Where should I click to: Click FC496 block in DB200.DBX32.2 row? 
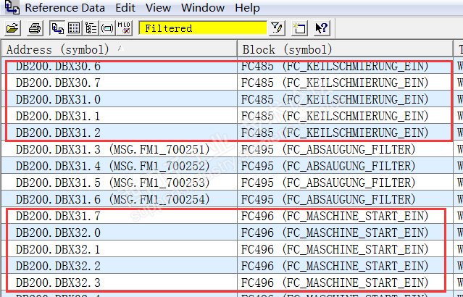click(x=335, y=266)
